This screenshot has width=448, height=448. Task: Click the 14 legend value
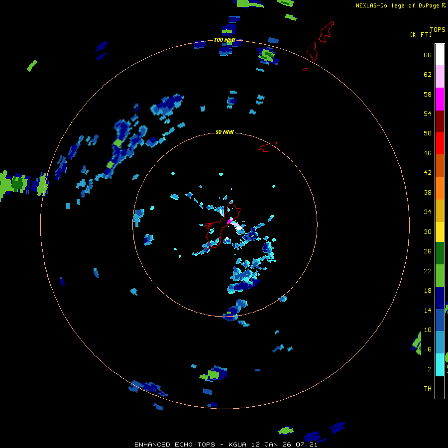click(x=428, y=310)
